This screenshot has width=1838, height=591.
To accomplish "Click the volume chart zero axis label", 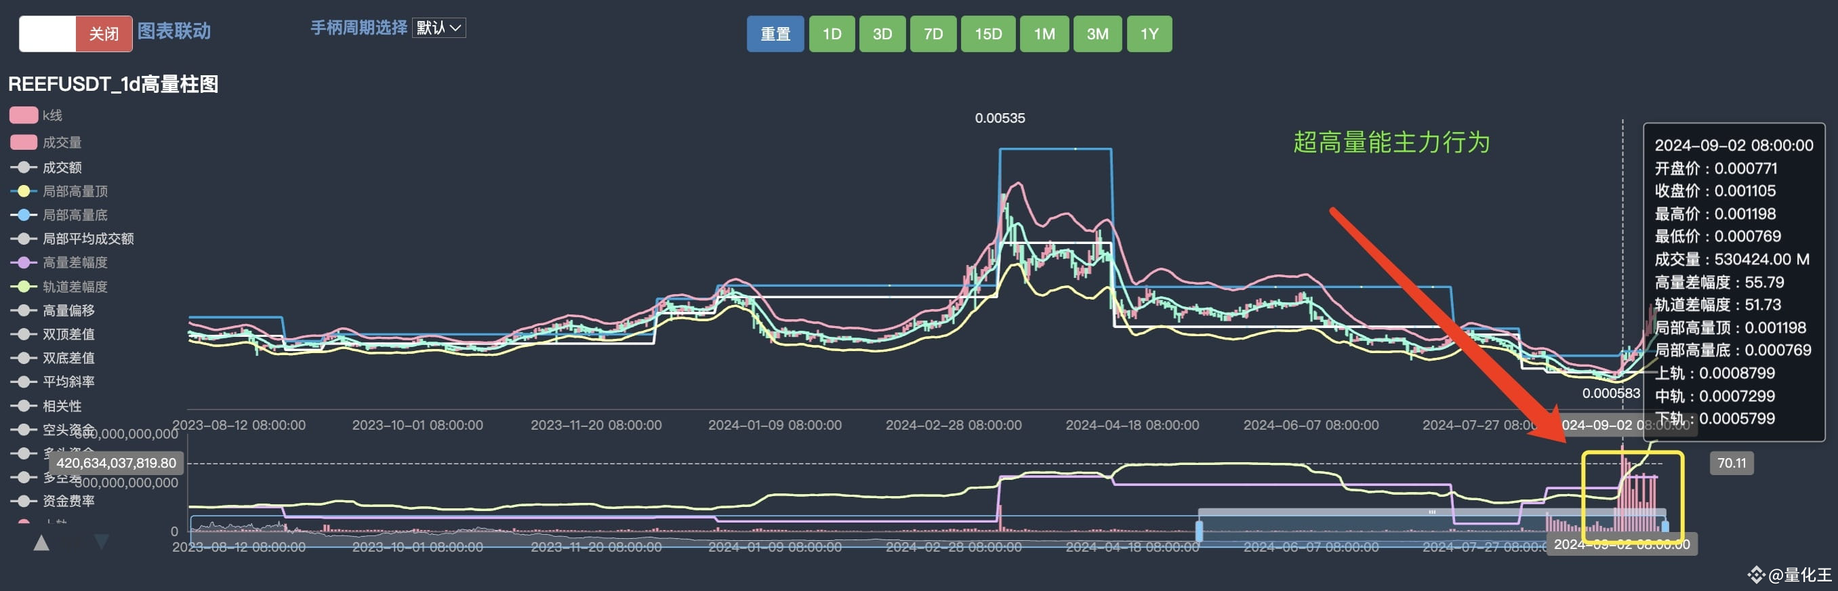I will pos(174,531).
